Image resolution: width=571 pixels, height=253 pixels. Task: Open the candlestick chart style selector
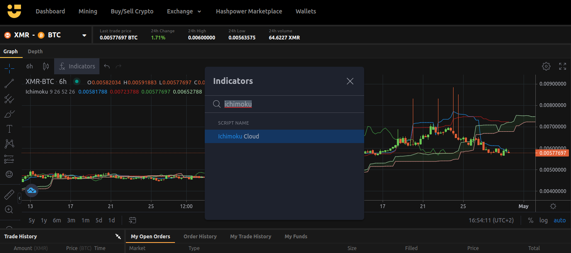46,66
